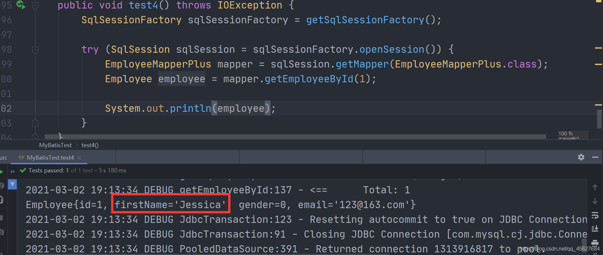This screenshot has height=255, width=603.
Task: Click the test4() breadcrumb
Action: (x=90, y=145)
